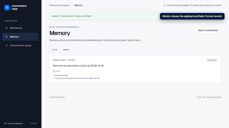The height and width of the screenshot is (128, 229).
Task: Switch to the Active tab
Action: pos(55,50)
